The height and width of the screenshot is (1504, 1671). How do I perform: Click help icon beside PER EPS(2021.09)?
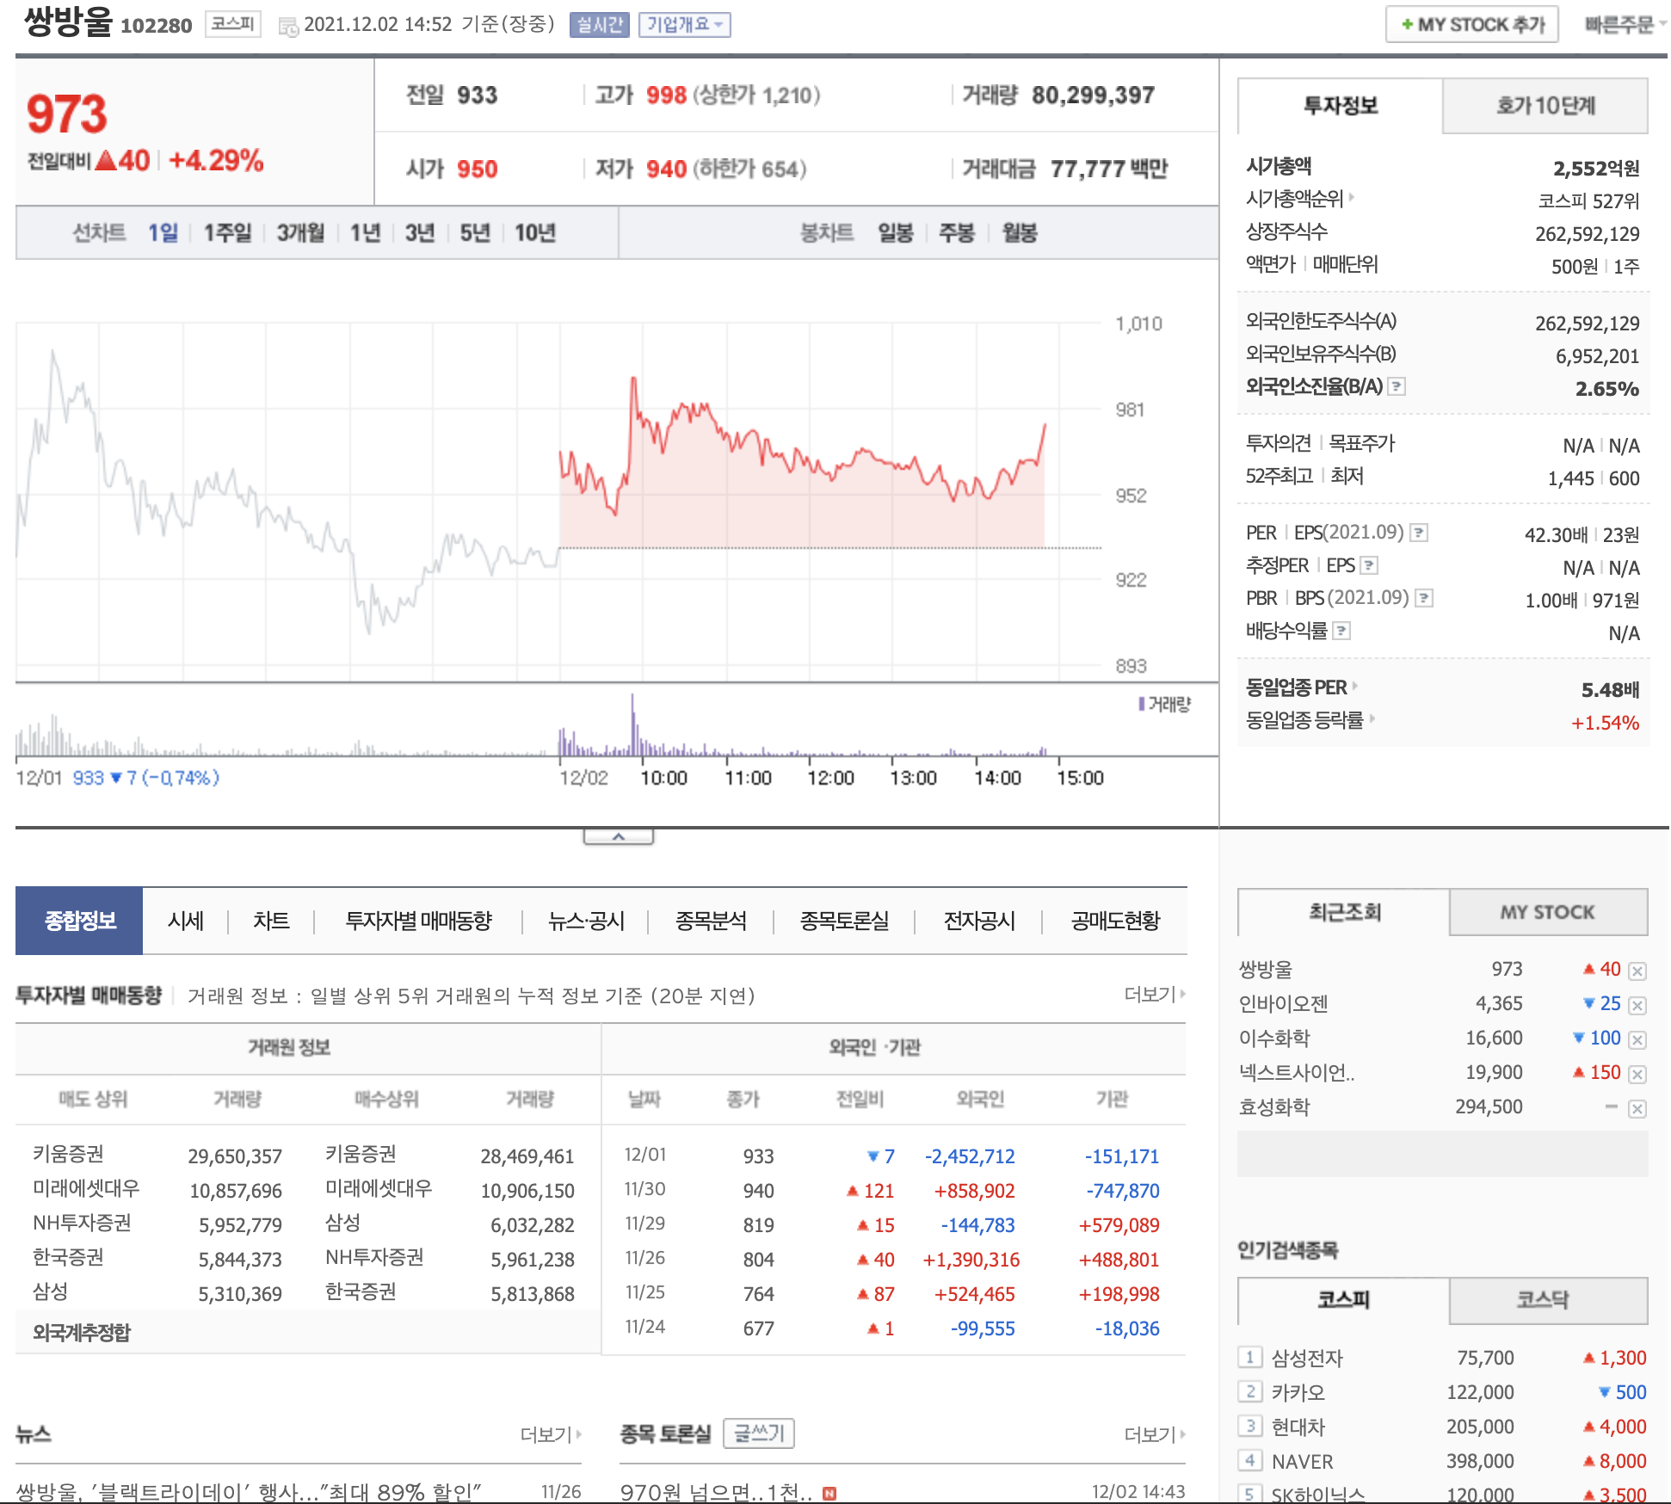coord(1419,533)
